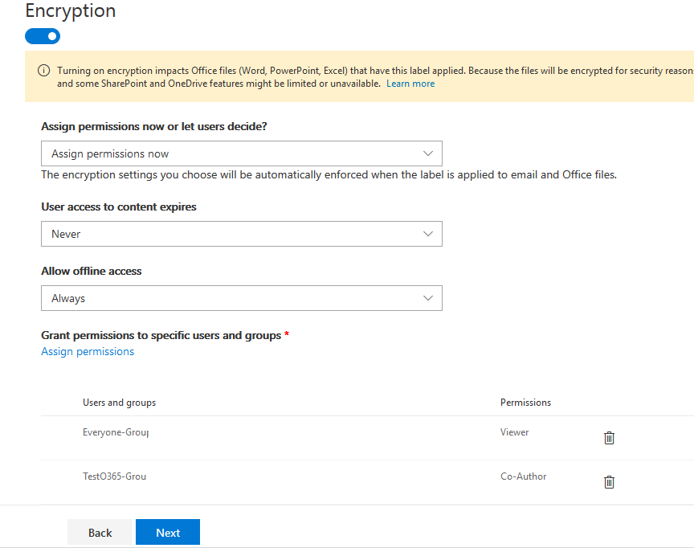Screen dimensions: 694x548
Task: Click the 'Viewer' permission value
Action: (x=514, y=432)
